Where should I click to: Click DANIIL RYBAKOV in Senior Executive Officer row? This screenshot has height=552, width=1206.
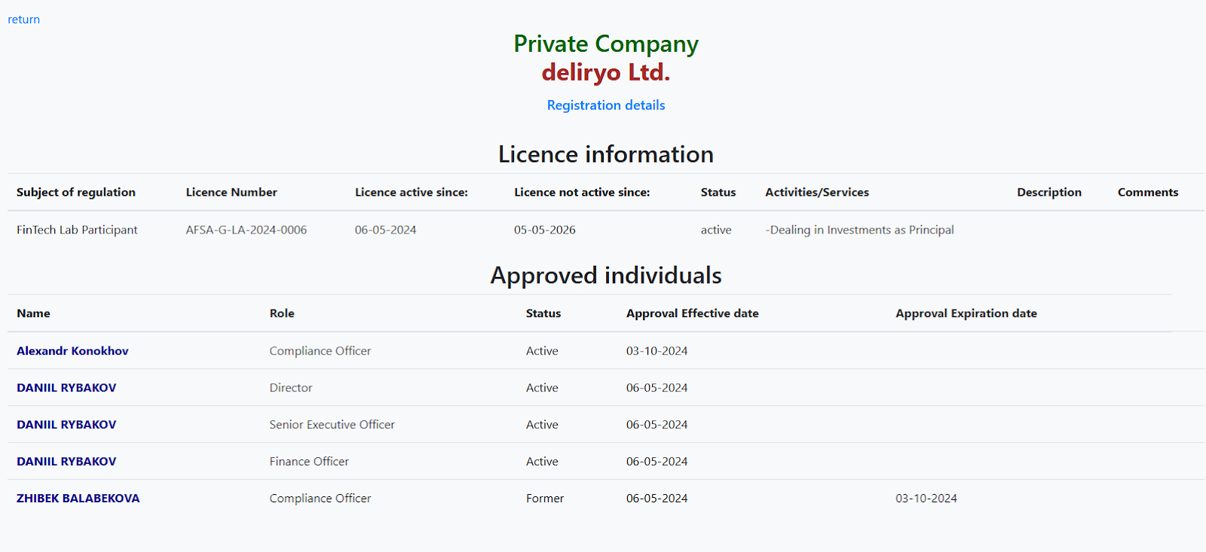point(66,425)
